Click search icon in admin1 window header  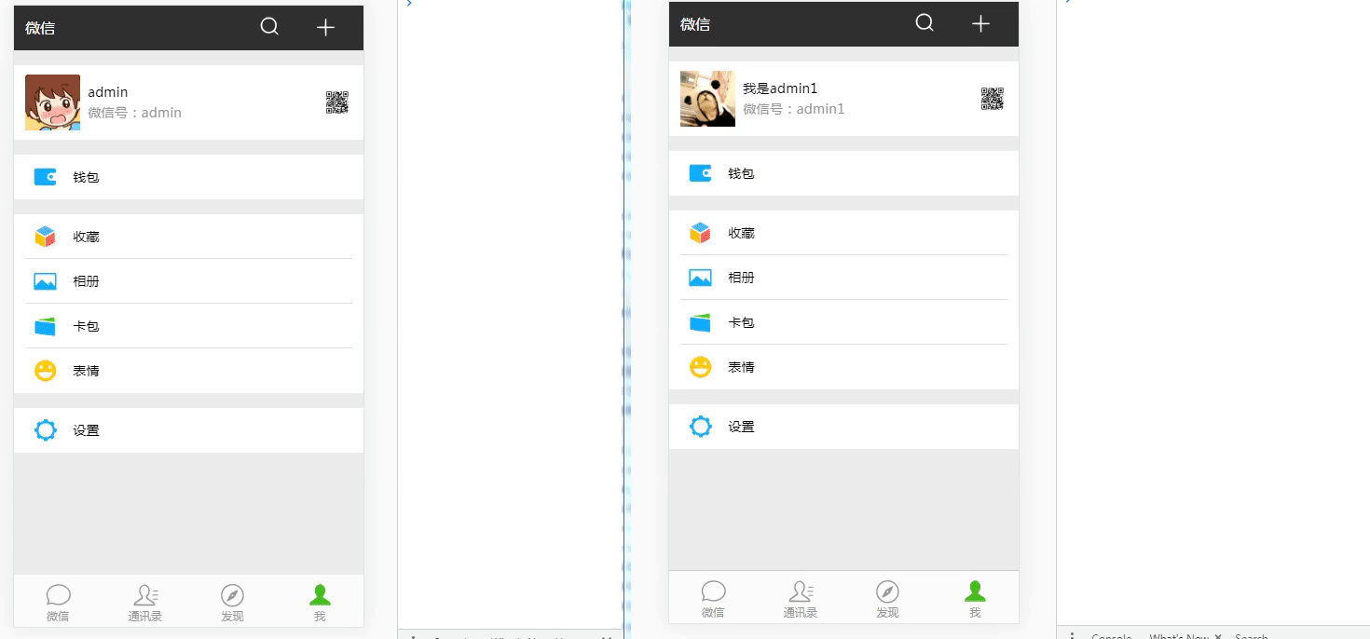click(x=925, y=23)
